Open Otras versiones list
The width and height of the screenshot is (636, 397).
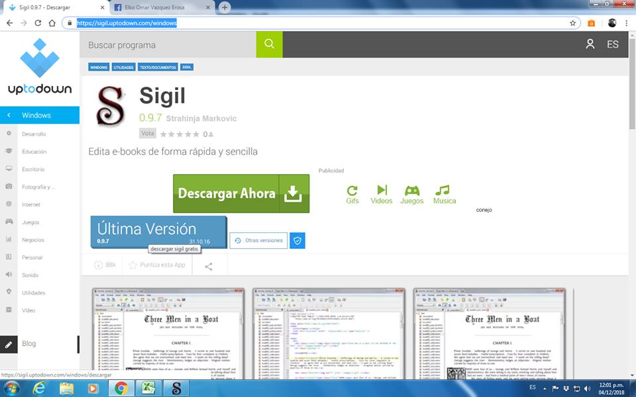pos(258,240)
